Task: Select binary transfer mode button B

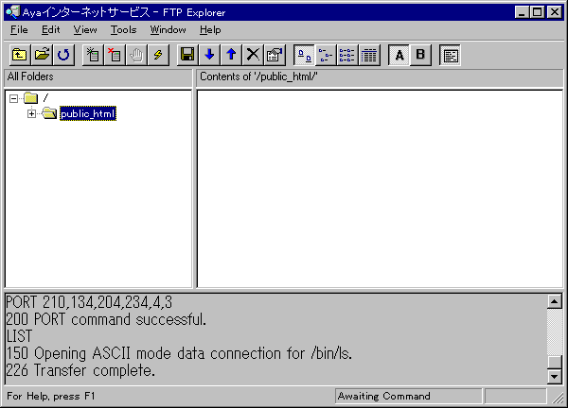Action: [x=420, y=55]
